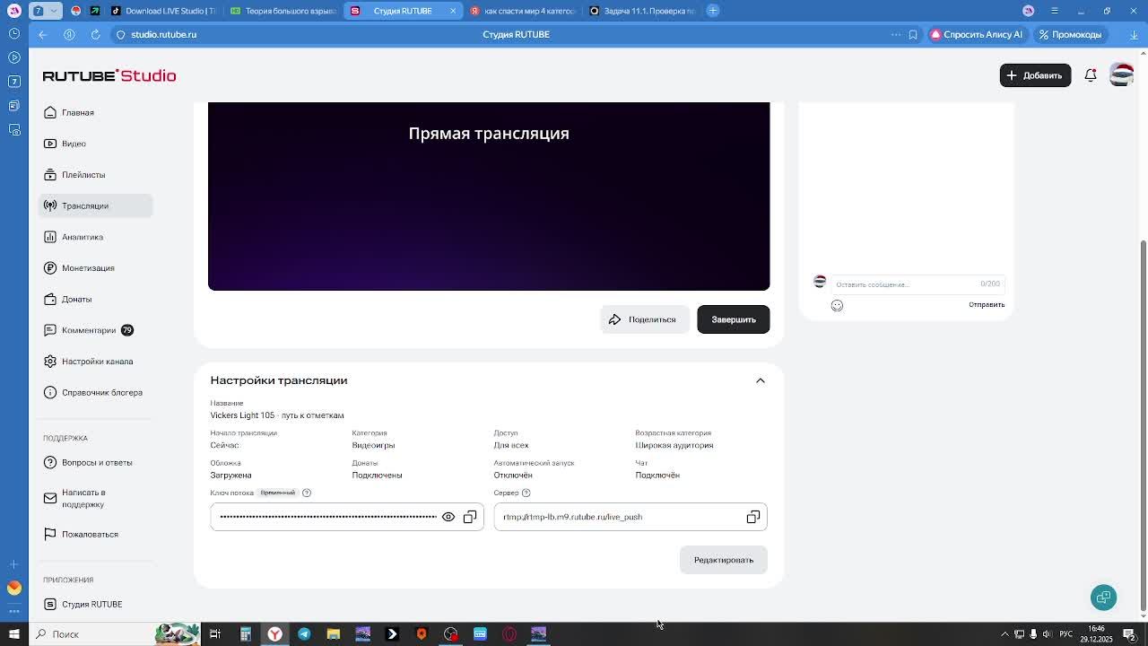Click Спросить Алису AI

976,34
